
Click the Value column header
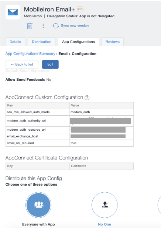[x=102, y=105]
